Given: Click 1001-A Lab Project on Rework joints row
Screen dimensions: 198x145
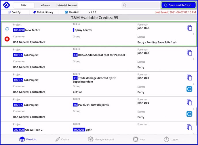Looking at the screenshot, I should point(26,105).
